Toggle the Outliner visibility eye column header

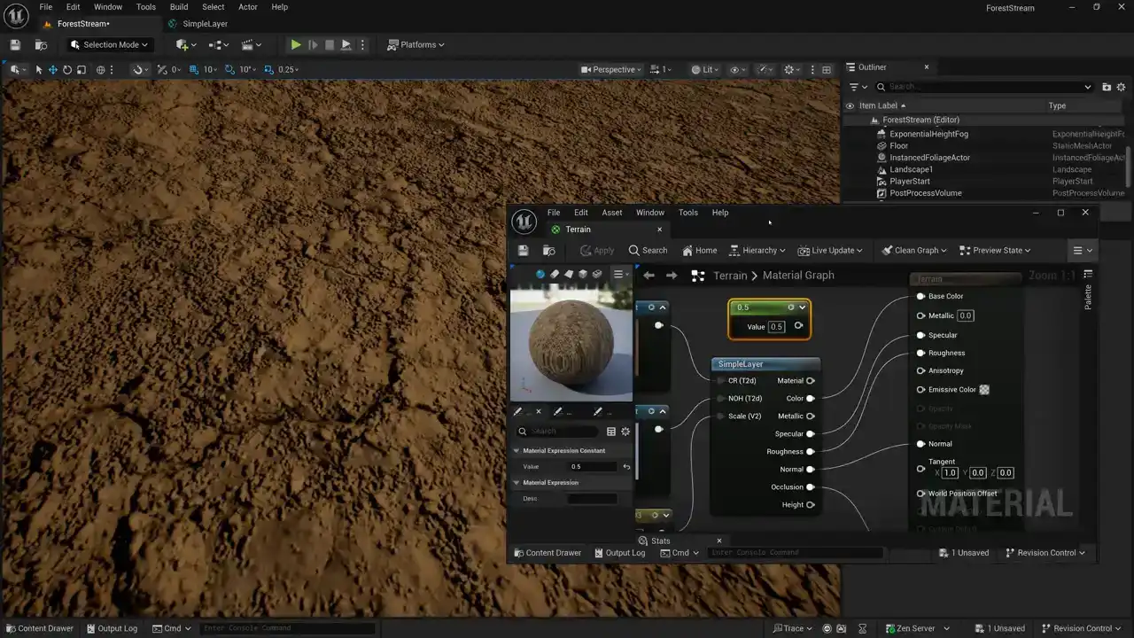(850, 106)
